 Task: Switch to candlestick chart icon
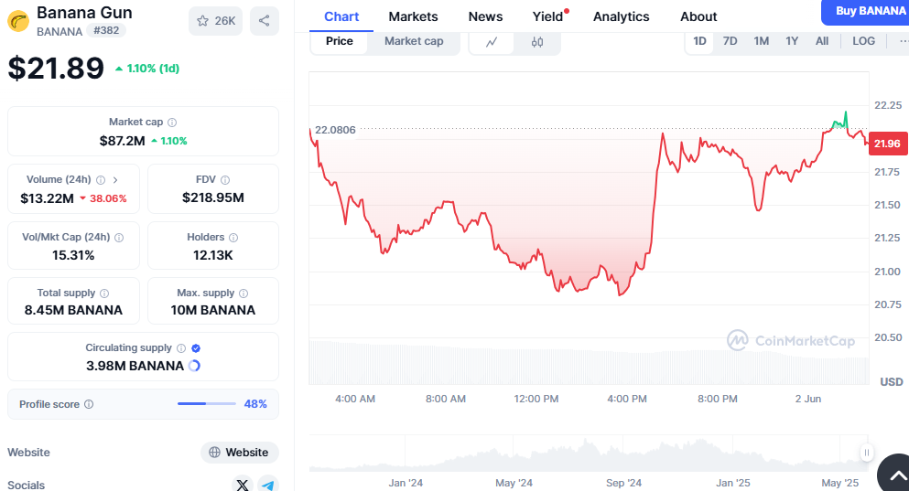[537, 41]
